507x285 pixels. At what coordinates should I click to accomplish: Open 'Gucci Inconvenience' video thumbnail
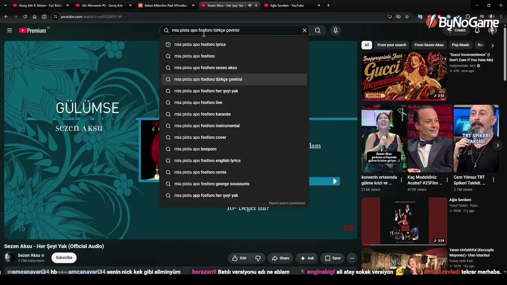(x=404, y=76)
